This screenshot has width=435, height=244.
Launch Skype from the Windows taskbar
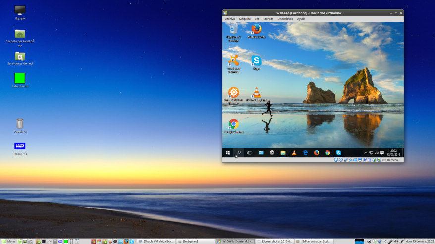(338, 153)
